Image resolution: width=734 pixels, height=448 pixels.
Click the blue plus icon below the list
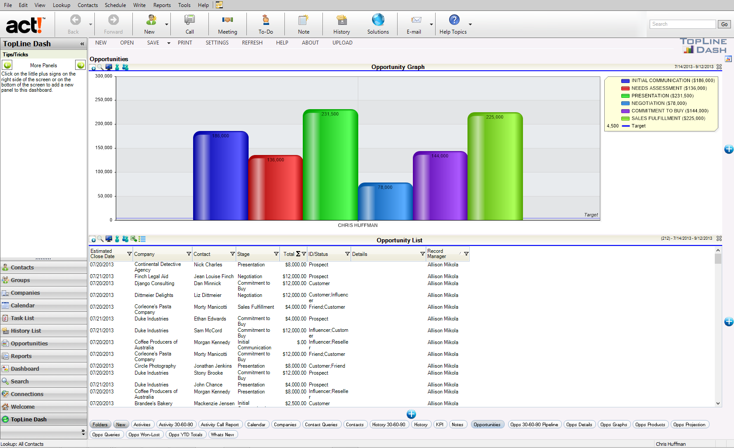click(x=411, y=414)
